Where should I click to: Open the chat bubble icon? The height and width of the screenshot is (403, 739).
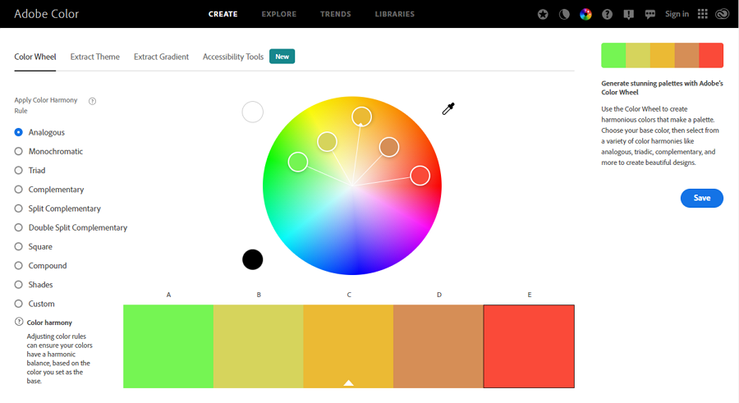[x=650, y=14]
